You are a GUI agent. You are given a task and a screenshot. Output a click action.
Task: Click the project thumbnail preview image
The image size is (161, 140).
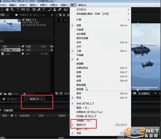pyautogui.click(x=10, y=25)
